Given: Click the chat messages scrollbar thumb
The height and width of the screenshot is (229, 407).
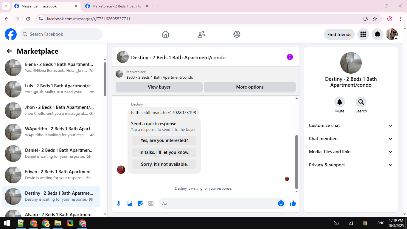Looking at the screenshot, I should point(296,162).
